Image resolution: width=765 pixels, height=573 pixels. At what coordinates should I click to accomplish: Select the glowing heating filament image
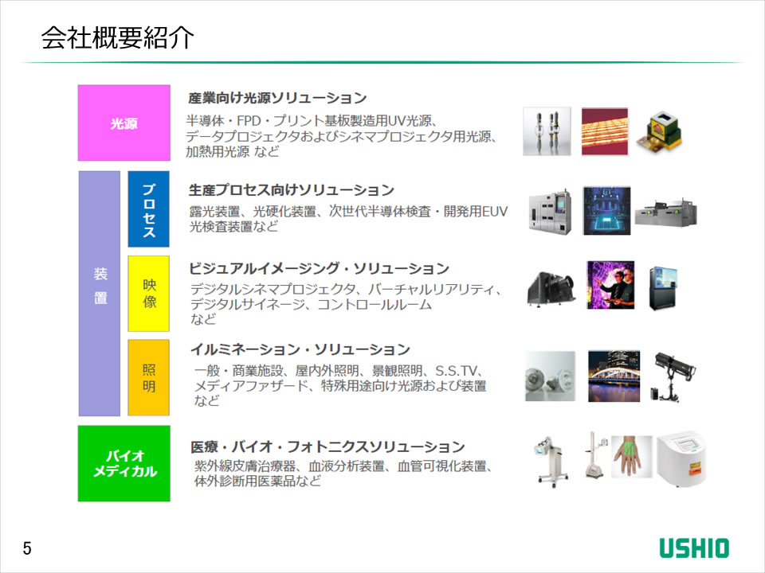pos(604,131)
